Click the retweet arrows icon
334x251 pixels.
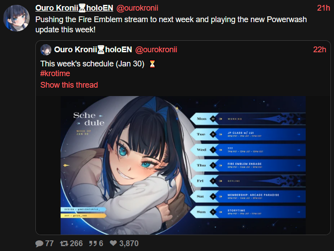(64, 243)
